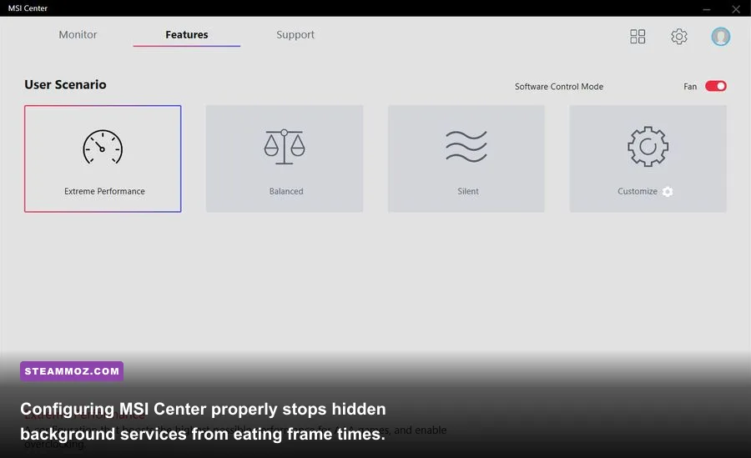Image resolution: width=751 pixels, height=458 pixels.
Task: Open the apps grid icon
Action: (x=638, y=37)
